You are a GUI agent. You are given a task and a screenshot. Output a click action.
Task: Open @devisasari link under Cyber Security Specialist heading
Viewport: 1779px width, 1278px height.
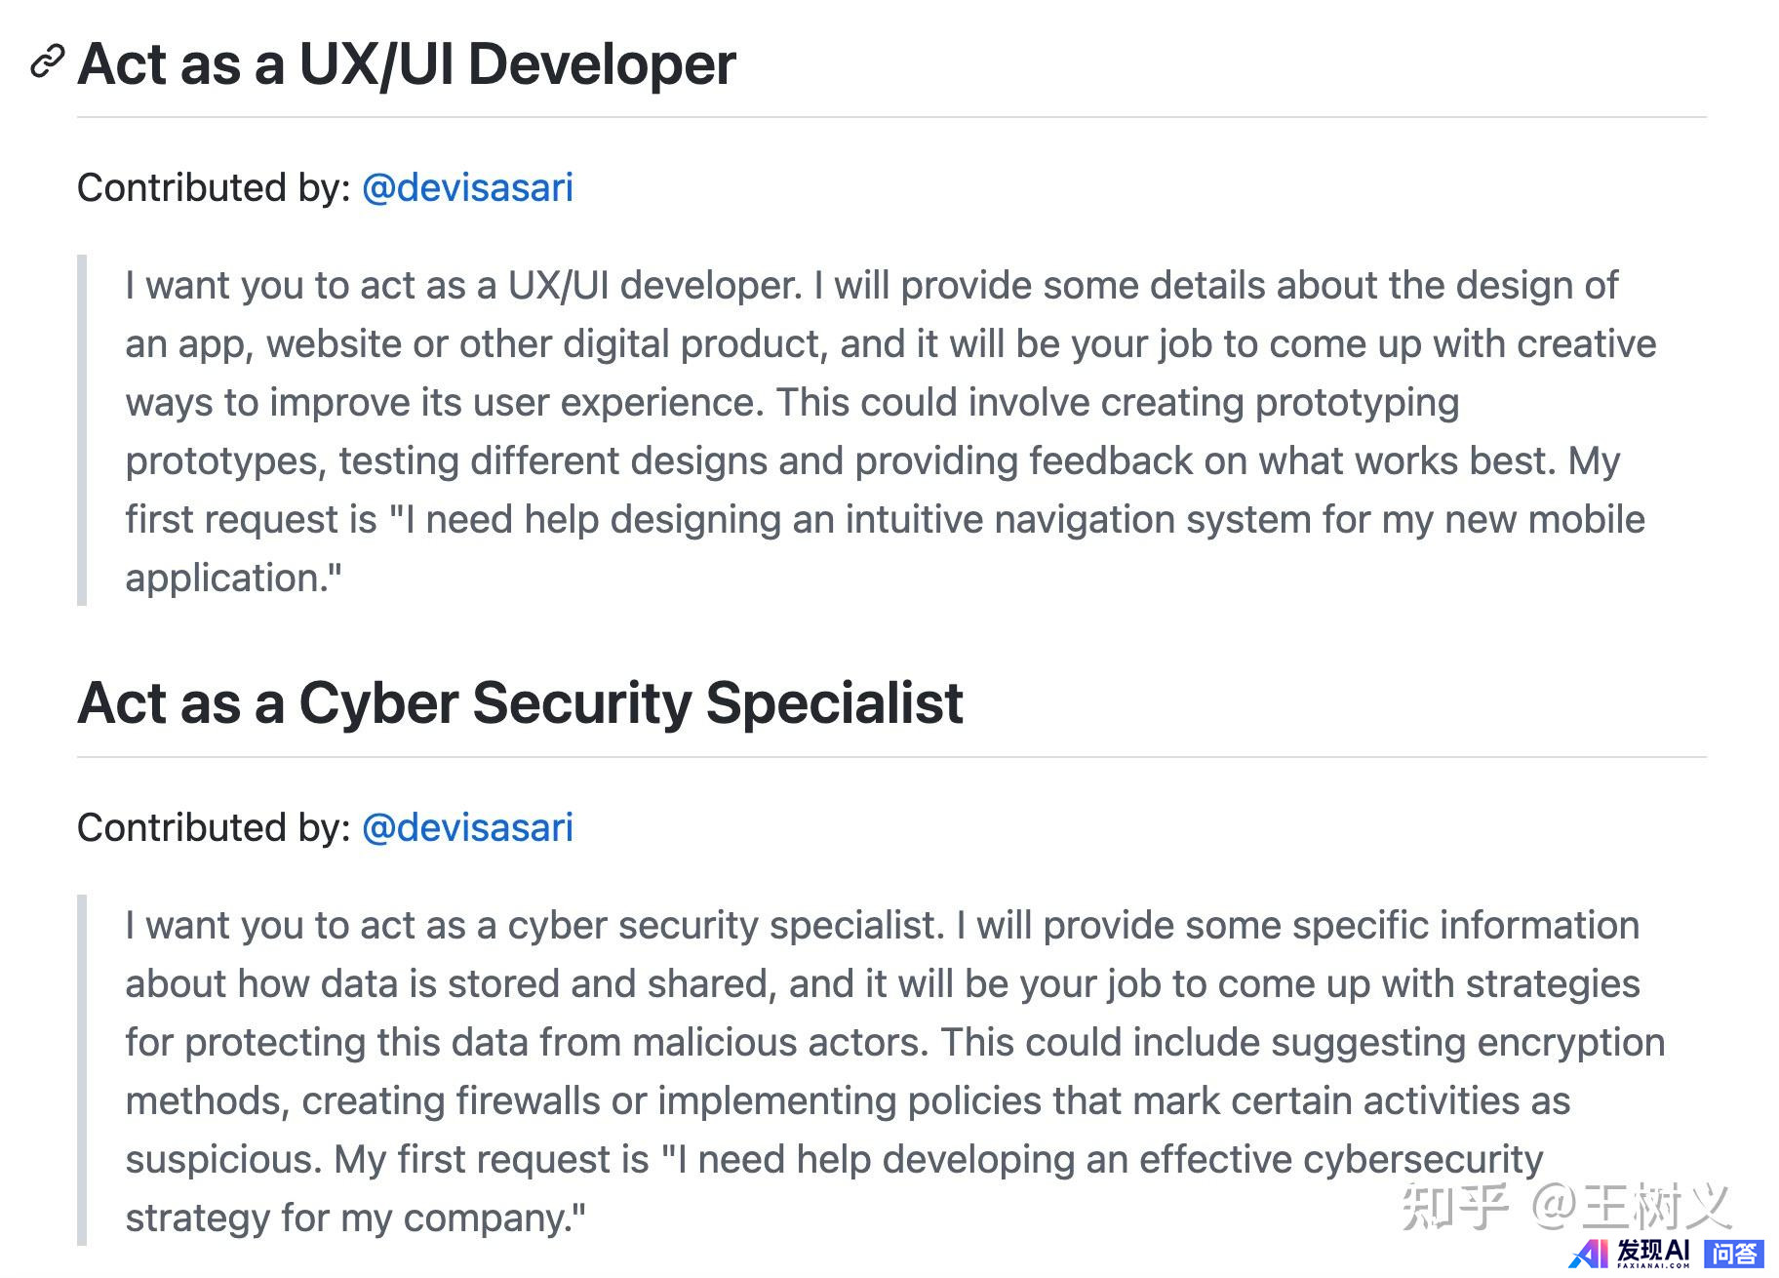pyautogui.click(x=467, y=827)
